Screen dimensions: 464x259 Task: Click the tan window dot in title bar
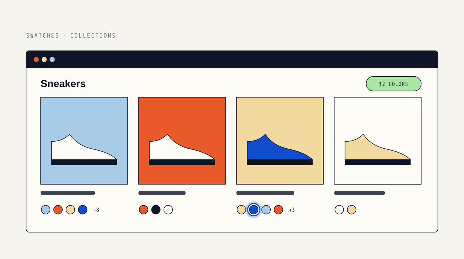[44, 60]
